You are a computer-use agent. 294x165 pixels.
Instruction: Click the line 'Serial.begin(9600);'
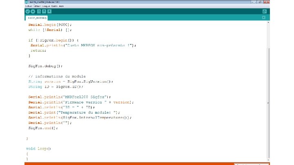pyautogui.click(x=50, y=25)
